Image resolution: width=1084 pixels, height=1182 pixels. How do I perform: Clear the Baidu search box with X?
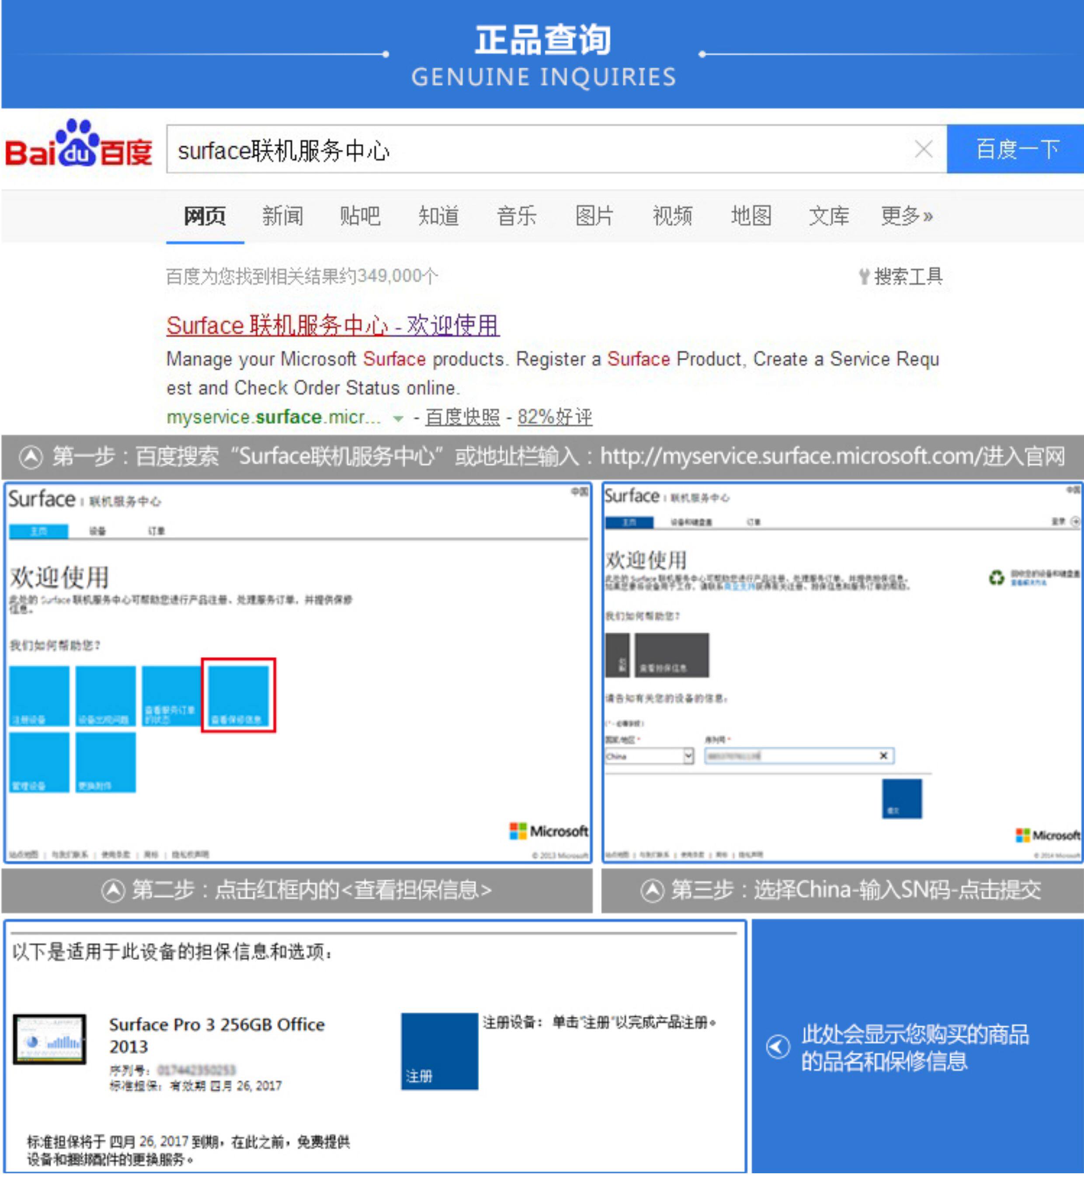tap(923, 149)
